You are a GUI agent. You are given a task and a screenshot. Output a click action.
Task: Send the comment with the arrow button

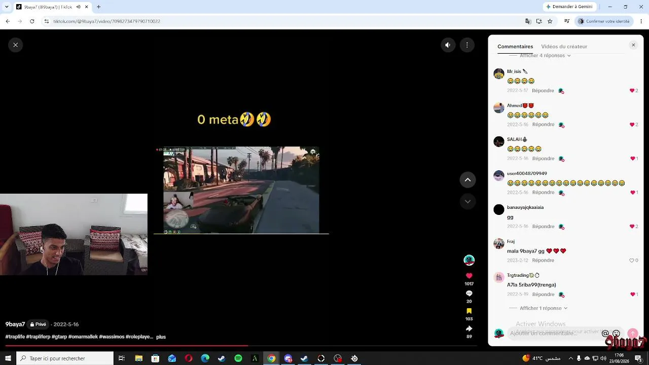[632, 334]
